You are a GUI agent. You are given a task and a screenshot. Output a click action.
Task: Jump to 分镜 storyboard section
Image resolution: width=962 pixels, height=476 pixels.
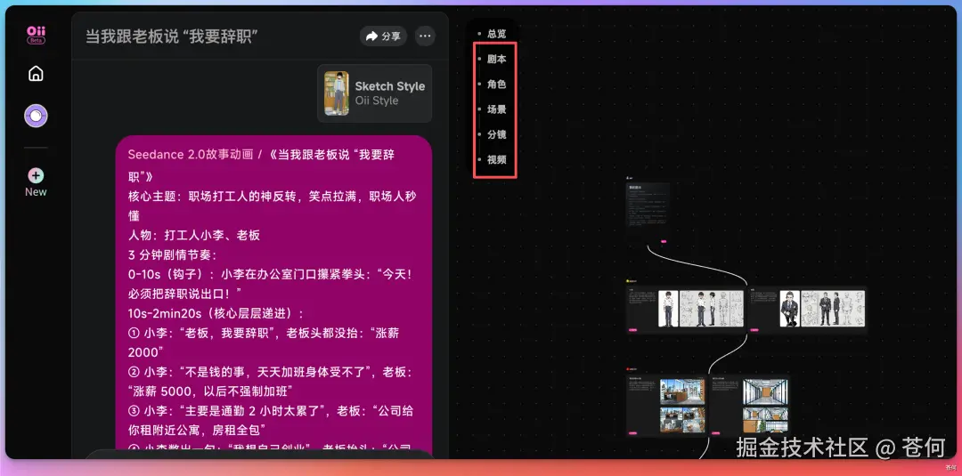tap(496, 134)
